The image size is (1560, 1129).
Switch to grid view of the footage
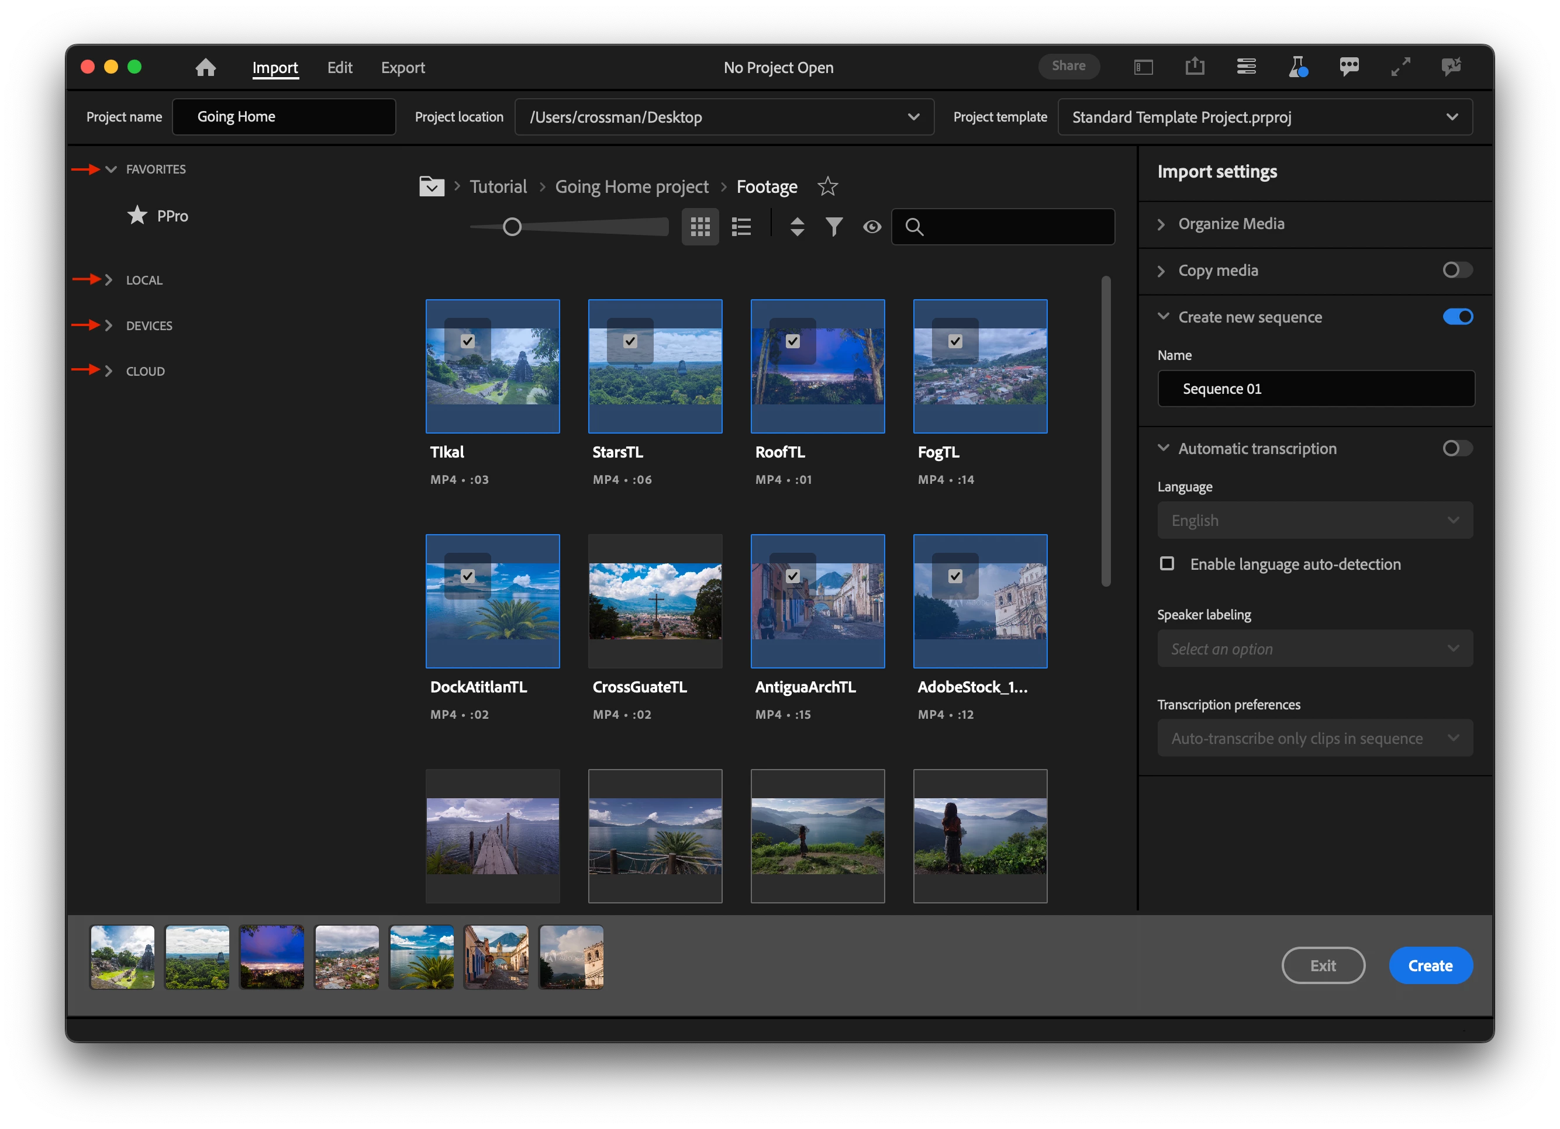point(699,226)
